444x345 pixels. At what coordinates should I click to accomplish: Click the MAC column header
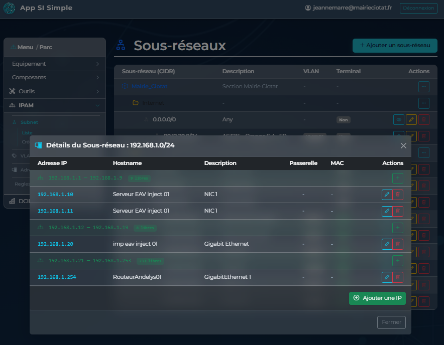point(337,163)
